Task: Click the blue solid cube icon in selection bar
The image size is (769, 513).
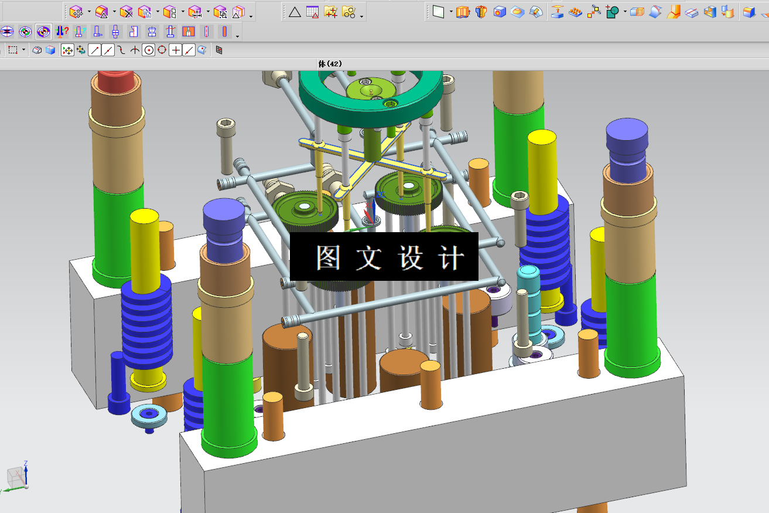Action: (50, 50)
